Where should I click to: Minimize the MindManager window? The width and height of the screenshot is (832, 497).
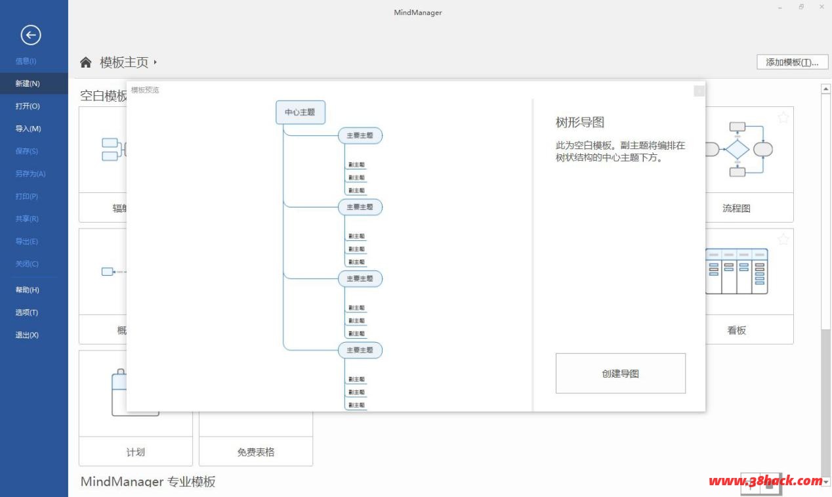[x=780, y=7]
